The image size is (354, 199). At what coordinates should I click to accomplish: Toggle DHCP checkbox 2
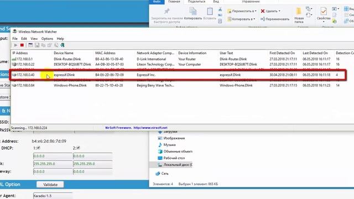78,148
